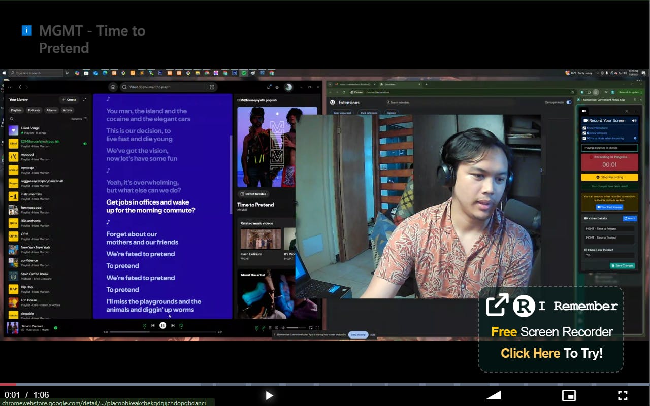The height and width of the screenshot is (406, 650).
Task: Click the Extensions page Update button
Action: pyautogui.click(x=392, y=113)
